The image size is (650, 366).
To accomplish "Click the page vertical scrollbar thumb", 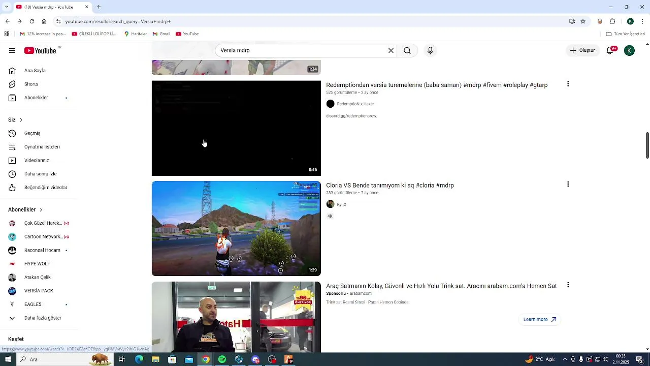I will click(x=647, y=145).
